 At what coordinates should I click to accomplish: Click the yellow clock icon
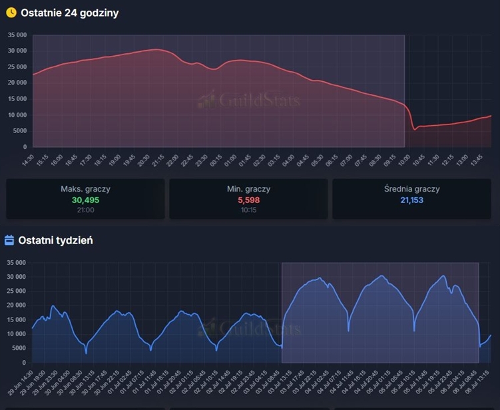[11, 13]
